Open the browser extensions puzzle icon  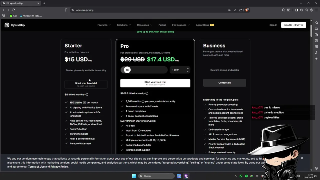point(283,10)
